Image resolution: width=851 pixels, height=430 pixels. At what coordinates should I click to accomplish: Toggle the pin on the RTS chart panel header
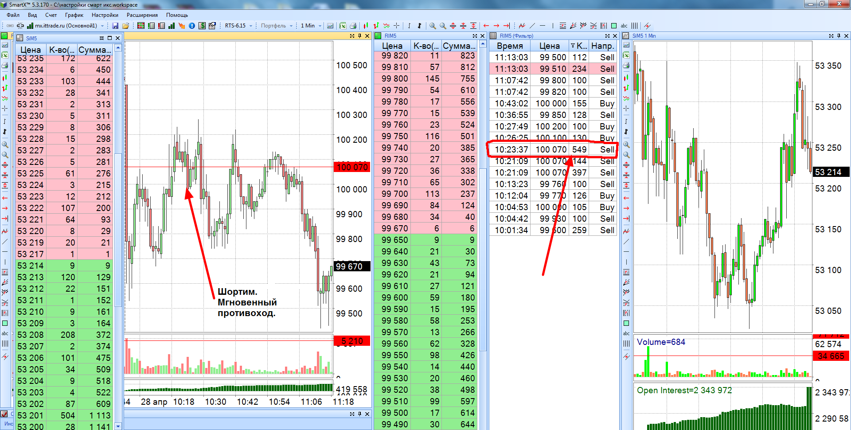(x=359, y=36)
